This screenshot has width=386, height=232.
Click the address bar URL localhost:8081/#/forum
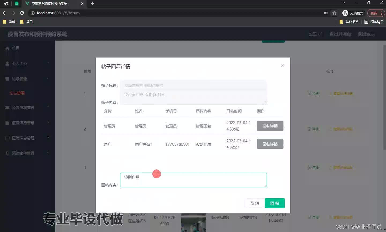point(58,13)
